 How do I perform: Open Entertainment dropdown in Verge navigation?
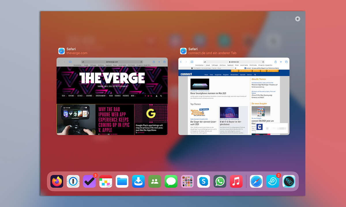[101, 96]
